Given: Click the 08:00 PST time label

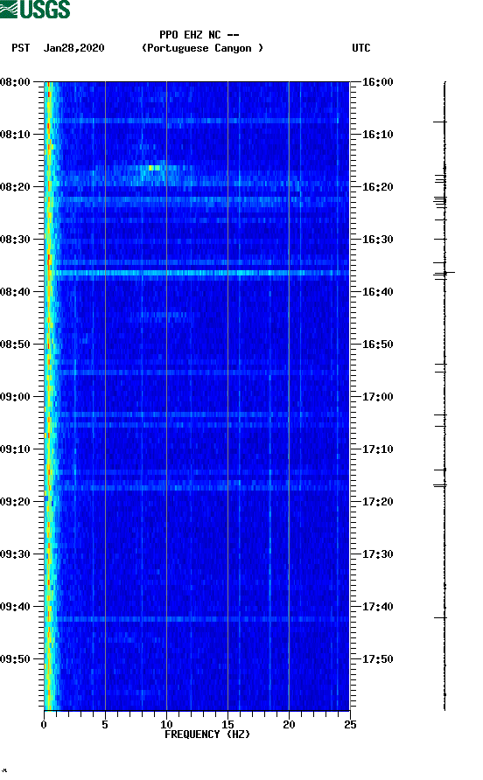Looking at the screenshot, I should (16, 82).
